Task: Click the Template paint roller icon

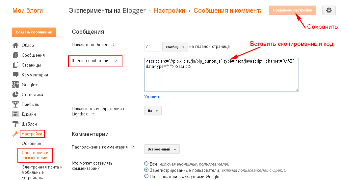Action: [15, 124]
